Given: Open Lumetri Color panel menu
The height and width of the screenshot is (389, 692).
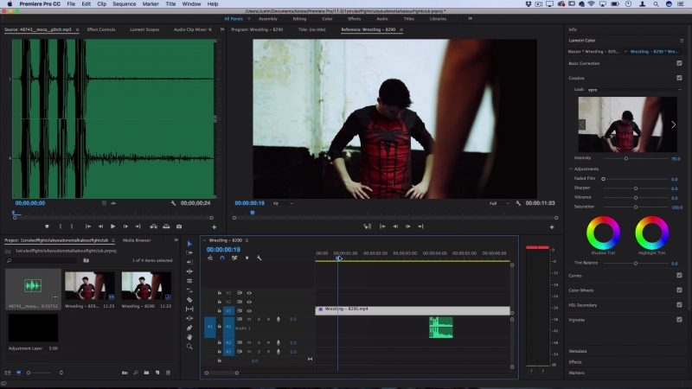Looking at the screenshot, I should click(682, 40).
